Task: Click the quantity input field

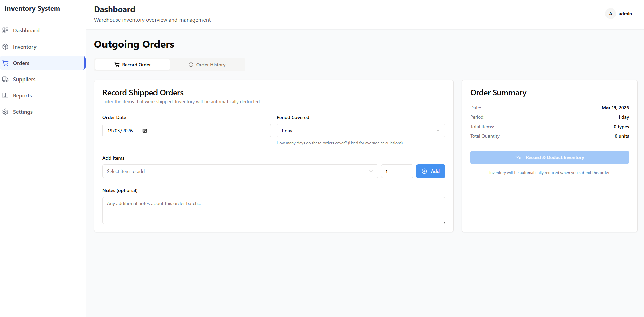Action: (397, 171)
